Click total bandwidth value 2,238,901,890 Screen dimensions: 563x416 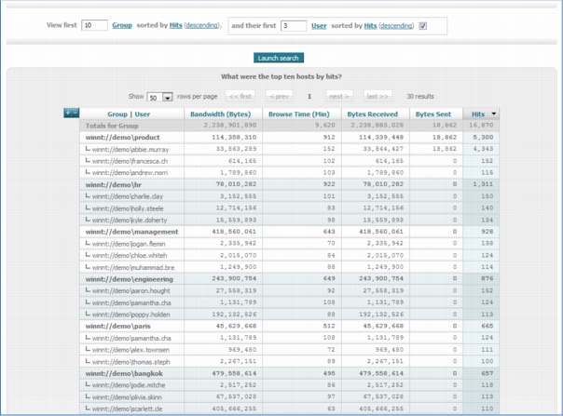230,125
